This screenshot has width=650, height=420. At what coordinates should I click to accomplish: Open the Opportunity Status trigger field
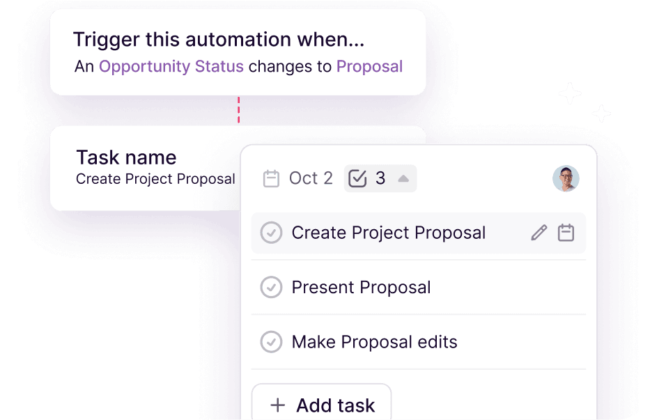click(171, 67)
